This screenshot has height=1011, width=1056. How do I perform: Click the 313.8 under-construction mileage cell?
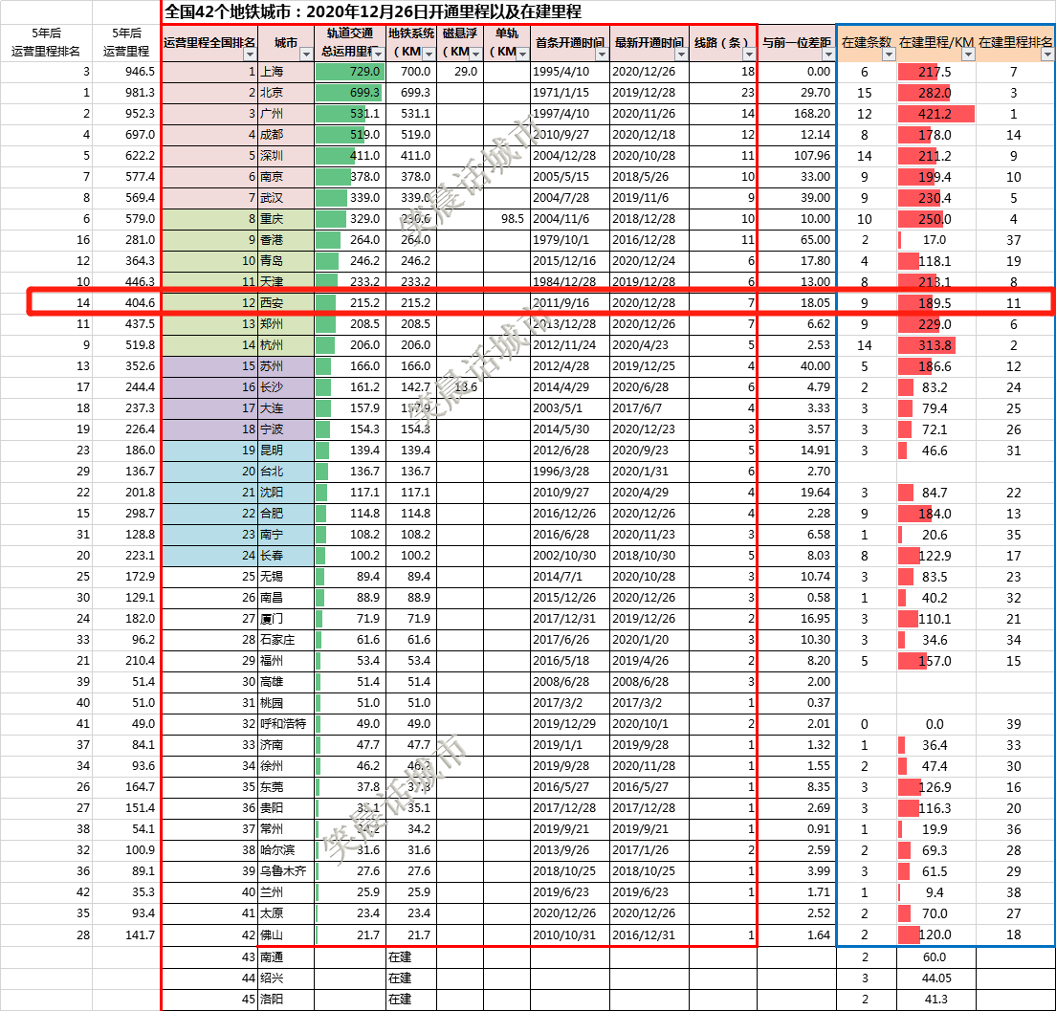(936, 345)
